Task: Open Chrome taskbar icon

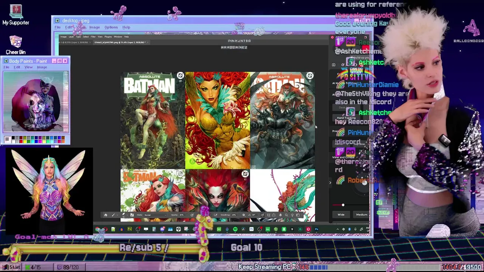Action: [97, 229]
